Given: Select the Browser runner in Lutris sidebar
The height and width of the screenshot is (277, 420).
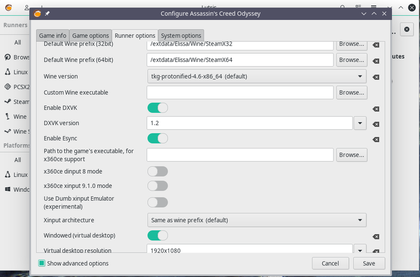Looking at the screenshot, I should (x=16, y=57).
